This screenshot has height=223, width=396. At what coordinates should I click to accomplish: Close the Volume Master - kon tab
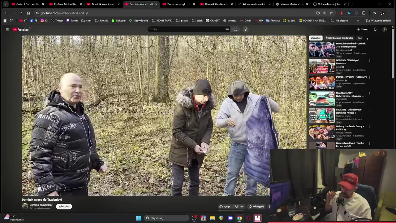point(307,4)
